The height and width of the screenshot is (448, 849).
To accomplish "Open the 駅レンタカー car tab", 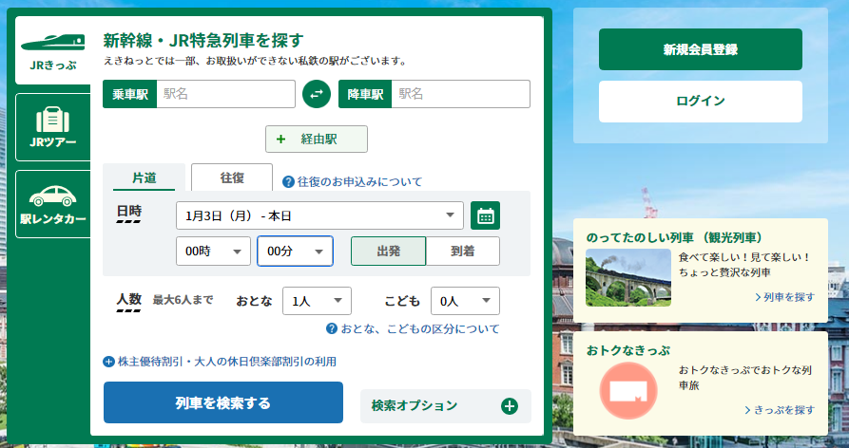I will pos(53,204).
